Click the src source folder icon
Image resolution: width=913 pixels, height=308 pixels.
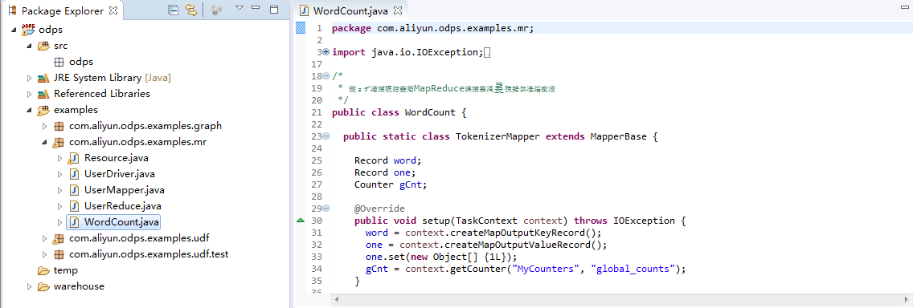43,46
